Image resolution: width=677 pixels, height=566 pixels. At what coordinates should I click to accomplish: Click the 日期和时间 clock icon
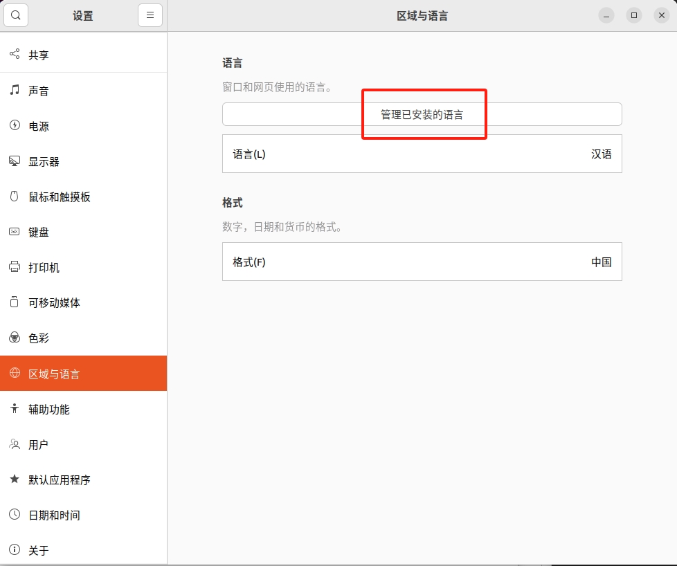(15, 514)
